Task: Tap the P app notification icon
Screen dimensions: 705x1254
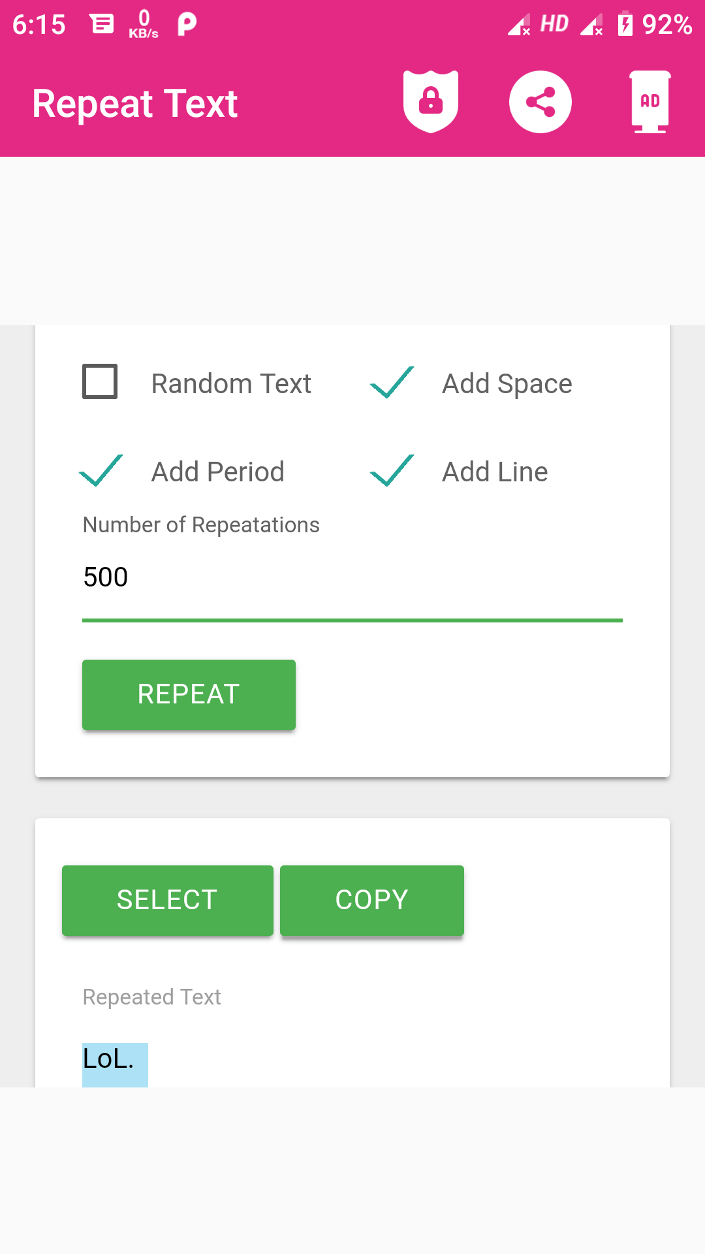Action: click(187, 25)
